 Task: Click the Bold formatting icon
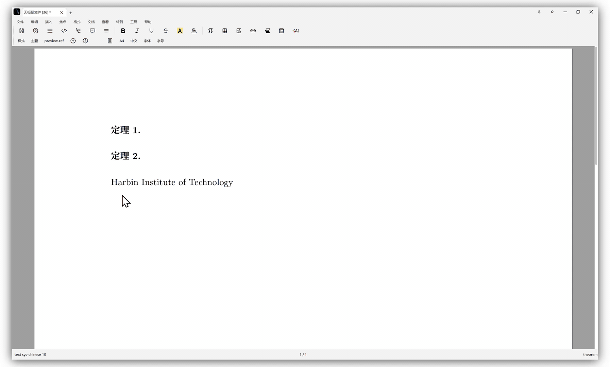coord(123,31)
